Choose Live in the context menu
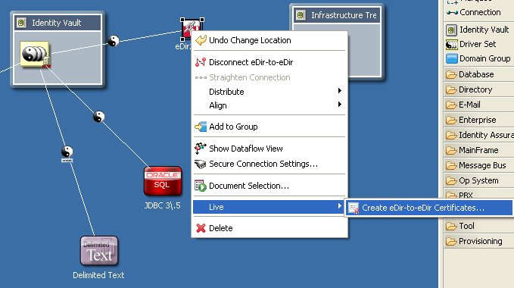 (269, 207)
